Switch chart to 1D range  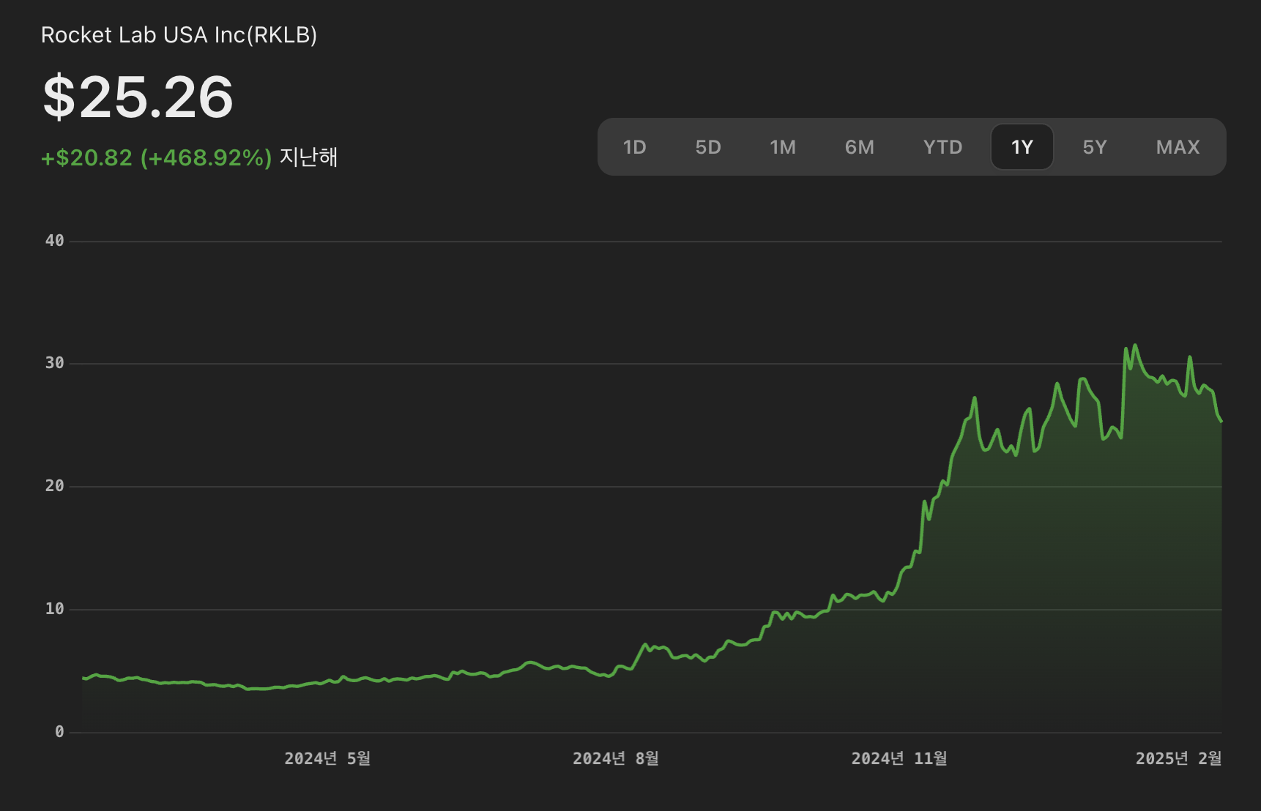[x=634, y=147]
